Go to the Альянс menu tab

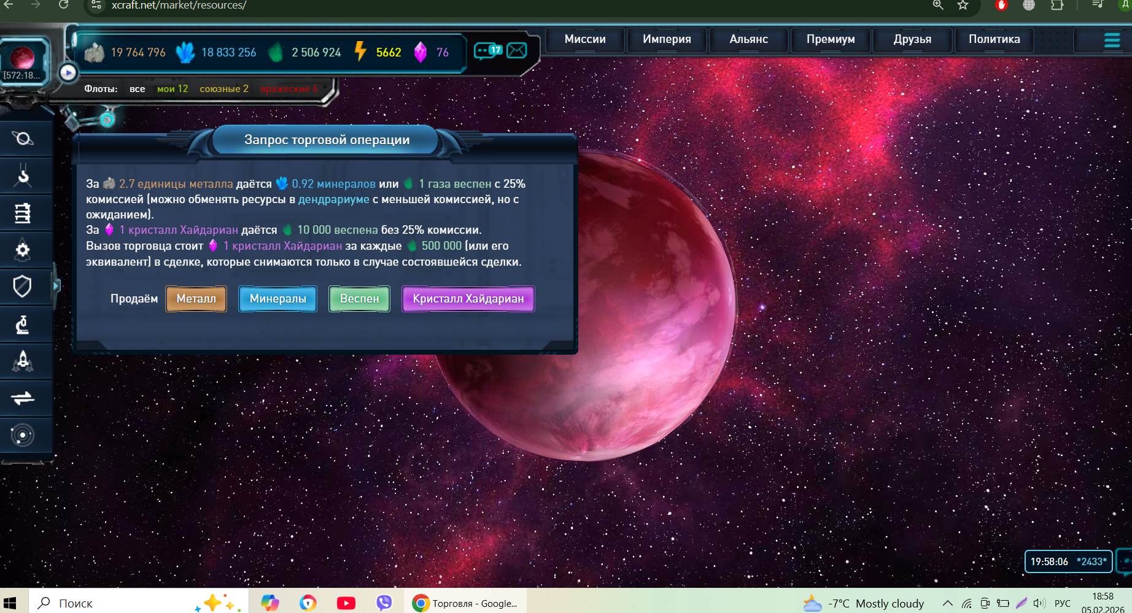point(748,39)
